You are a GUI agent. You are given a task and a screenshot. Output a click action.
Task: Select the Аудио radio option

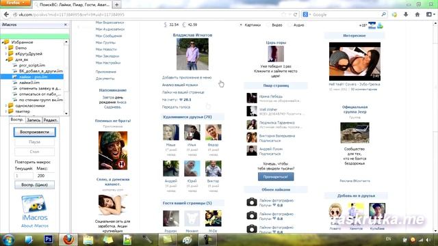click(x=290, y=25)
